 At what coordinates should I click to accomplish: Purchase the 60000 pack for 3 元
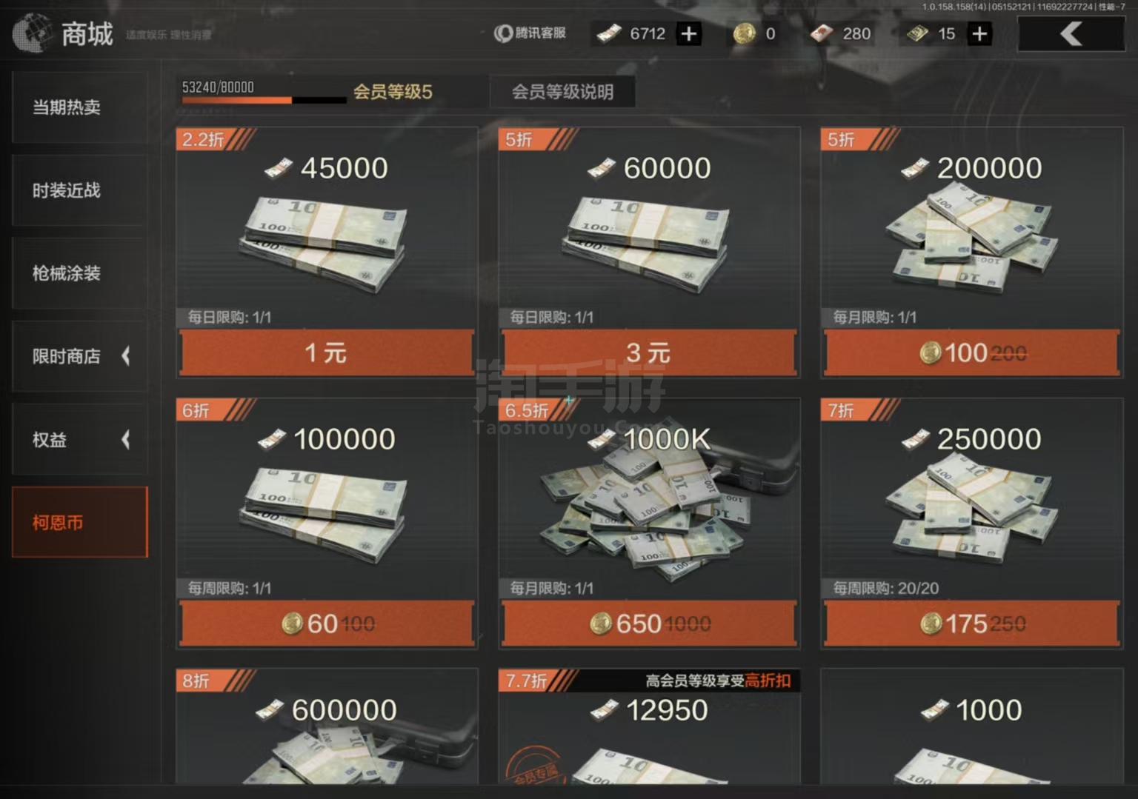[649, 352]
